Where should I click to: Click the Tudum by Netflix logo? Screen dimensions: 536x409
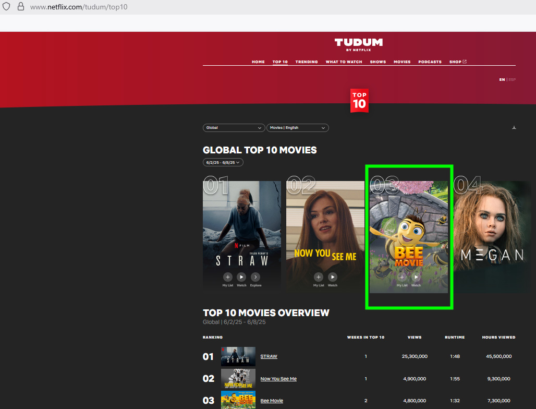point(359,45)
